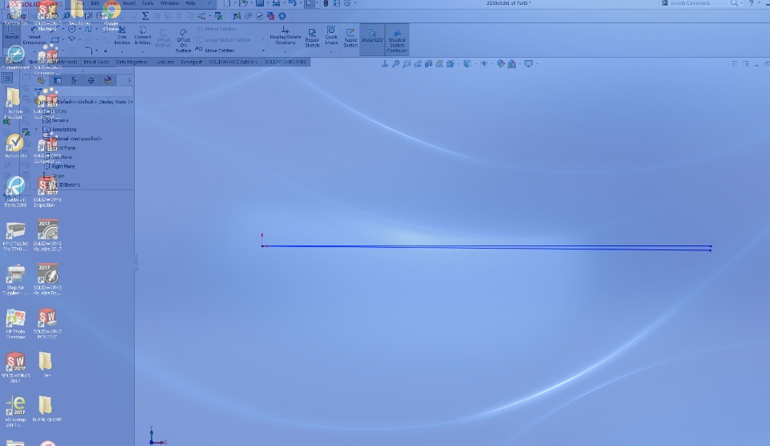Screen dimensions: 770x446
Task: Open the Insert menu
Action: pyautogui.click(x=129, y=3)
